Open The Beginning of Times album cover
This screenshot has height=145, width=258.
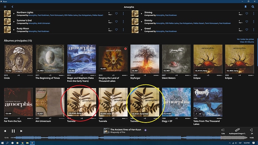[x=50, y=59]
